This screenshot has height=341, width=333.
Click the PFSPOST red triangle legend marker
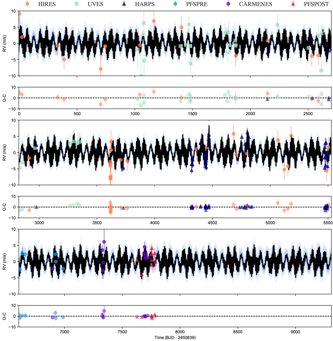tap(290, 4)
